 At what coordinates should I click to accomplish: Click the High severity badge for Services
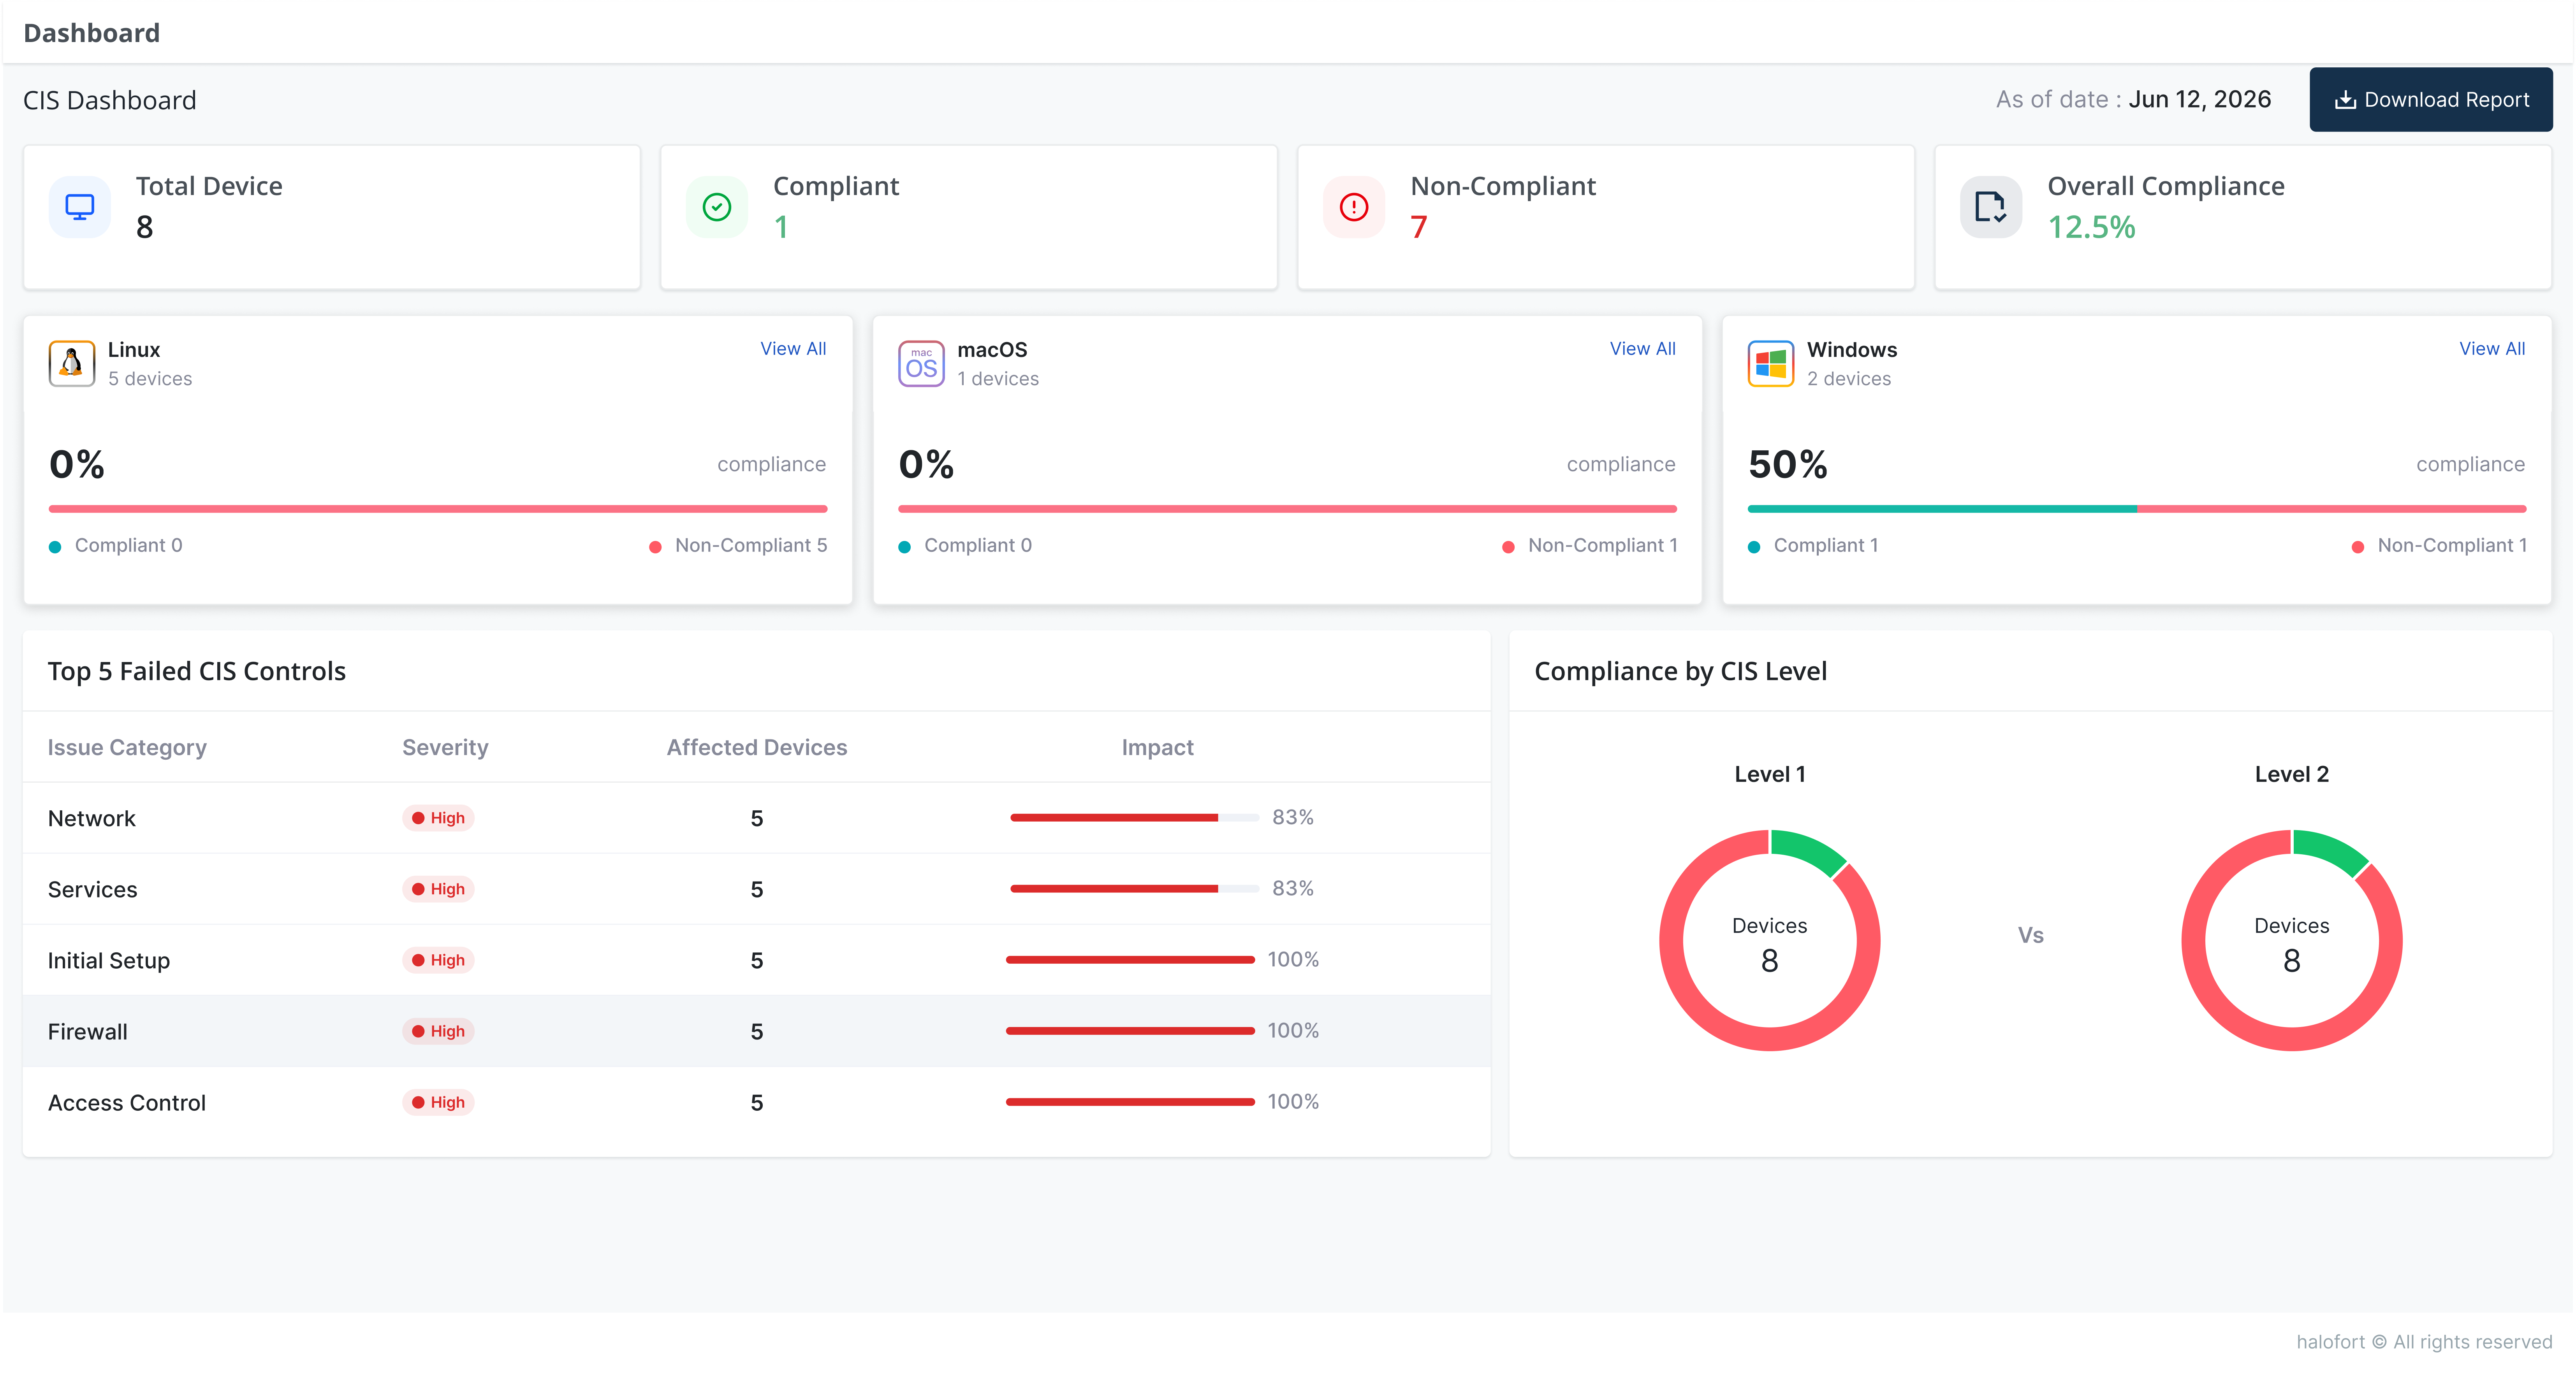pyautogui.click(x=438, y=889)
